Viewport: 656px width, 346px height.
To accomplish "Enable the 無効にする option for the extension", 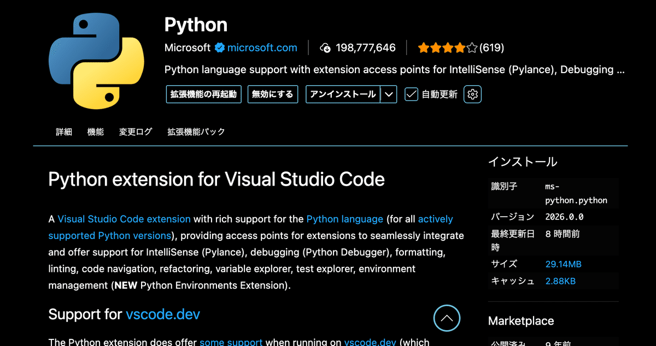I will pos(272,94).
